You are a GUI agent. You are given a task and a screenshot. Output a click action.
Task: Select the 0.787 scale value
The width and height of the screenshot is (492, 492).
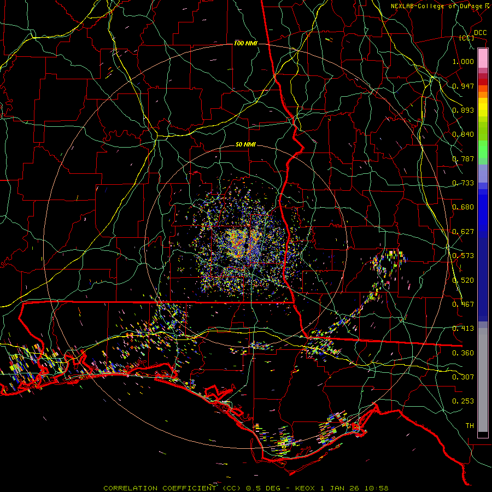click(x=463, y=159)
